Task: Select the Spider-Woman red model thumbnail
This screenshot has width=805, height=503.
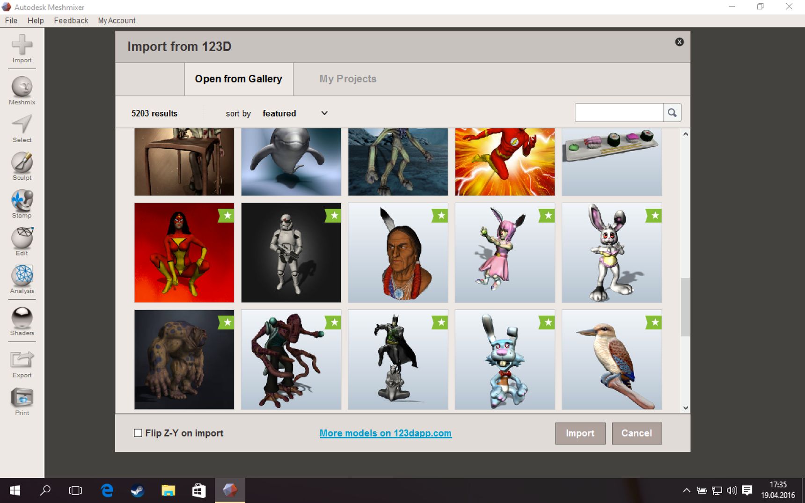Action: (184, 253)
